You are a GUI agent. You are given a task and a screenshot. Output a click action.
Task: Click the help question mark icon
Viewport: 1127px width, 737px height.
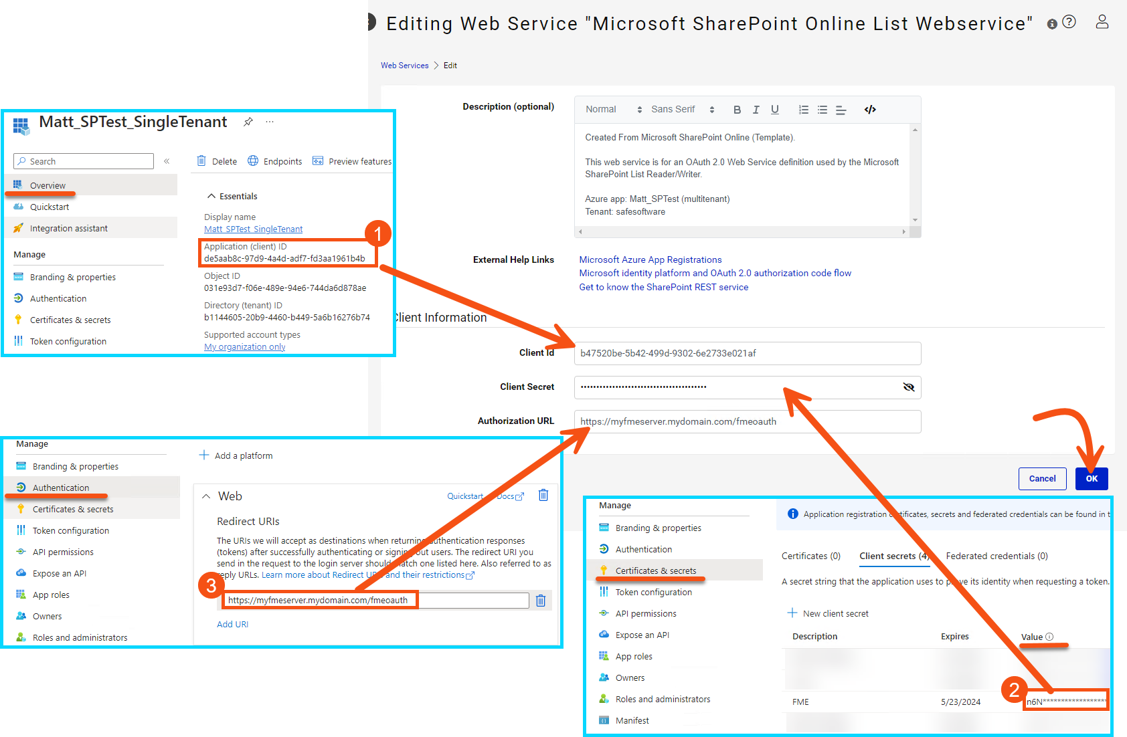[x=1069, y=22]
